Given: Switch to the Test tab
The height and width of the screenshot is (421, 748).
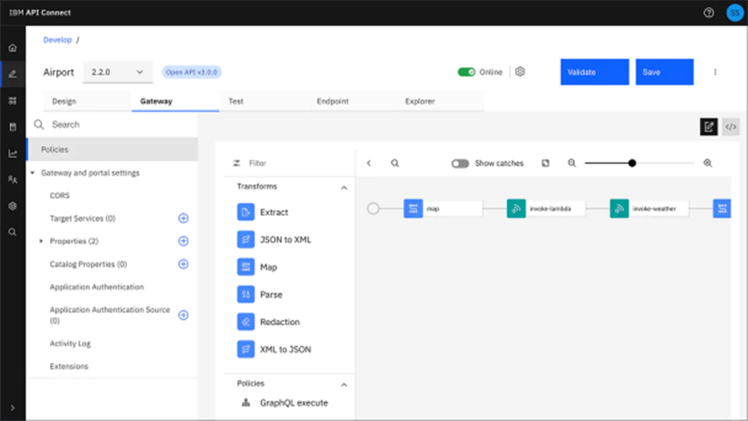Looking at the screenshot, I should click(263, 101).
